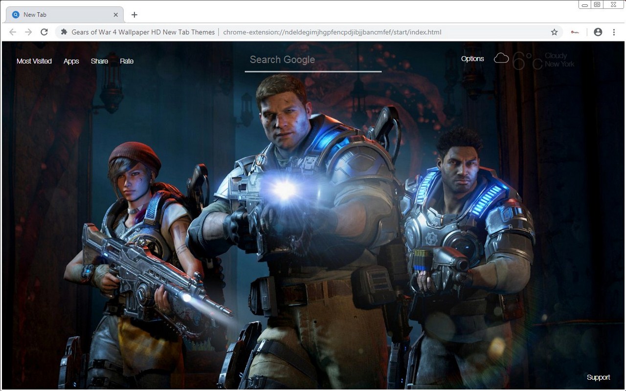
Task: Click the Share link
Action: coord(99,61)
